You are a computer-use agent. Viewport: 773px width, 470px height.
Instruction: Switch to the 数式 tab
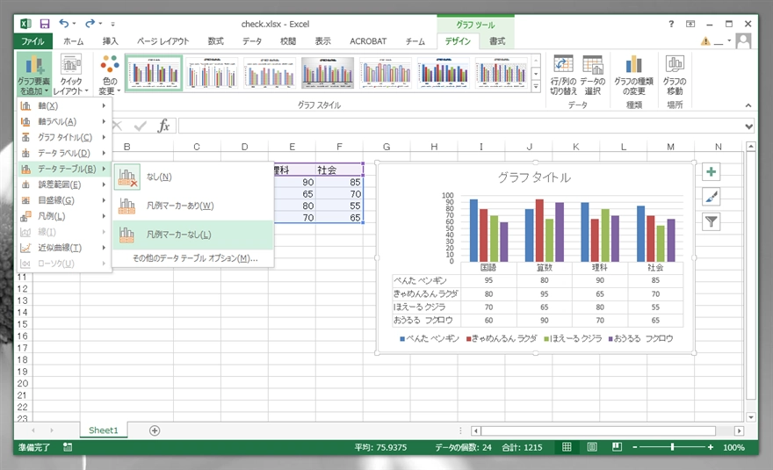pos(215,41)
